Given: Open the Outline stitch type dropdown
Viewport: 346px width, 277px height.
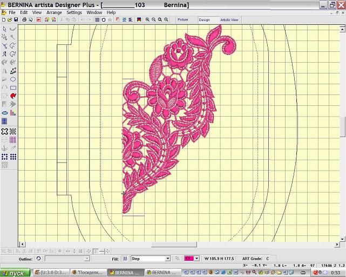Looking at the screenshot, I should point(86,259).
